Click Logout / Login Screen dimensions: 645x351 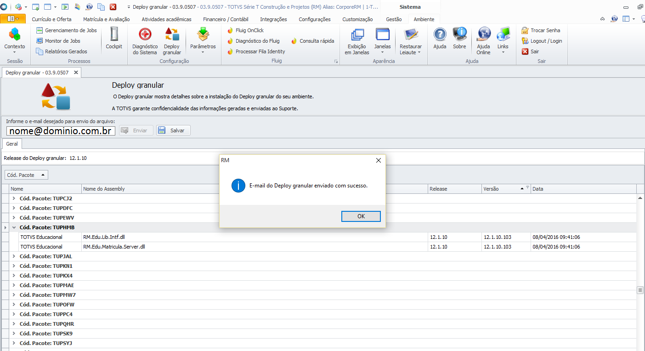(x=542, y=41)
